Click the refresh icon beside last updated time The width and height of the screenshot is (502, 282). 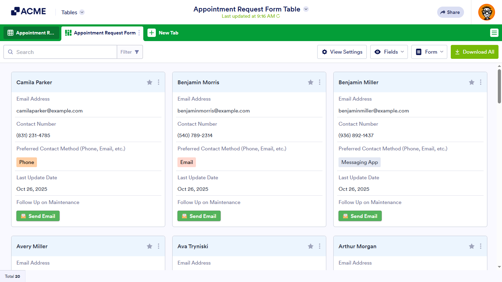pyautogui.click(x=278, y=16)
